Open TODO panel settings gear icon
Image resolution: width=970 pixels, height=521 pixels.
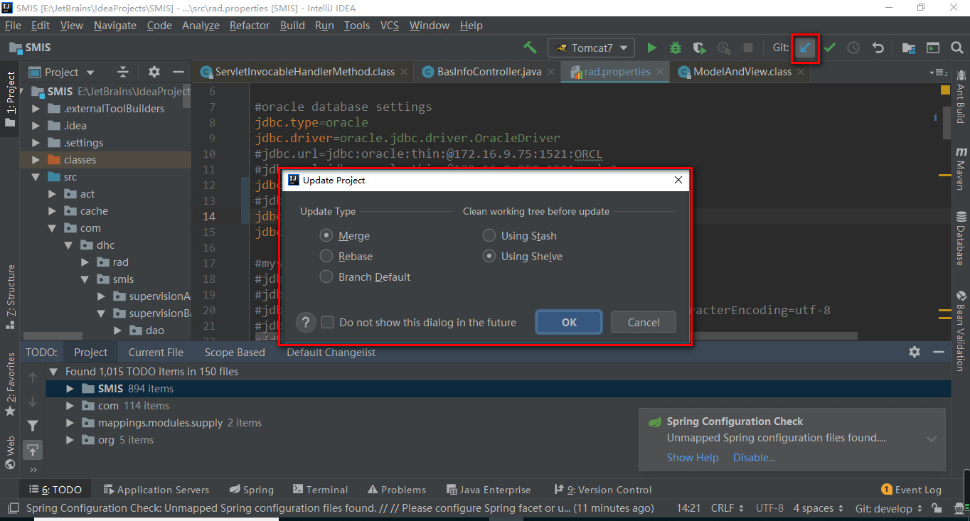pyautogui.click(x=915, y=352)
